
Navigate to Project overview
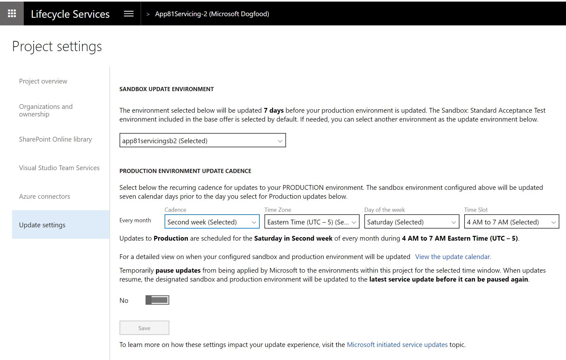[43, 81]
